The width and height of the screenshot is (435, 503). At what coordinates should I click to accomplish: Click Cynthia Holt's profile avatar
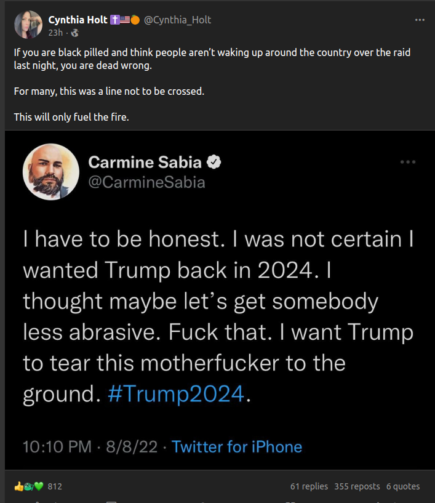point(28,25)
